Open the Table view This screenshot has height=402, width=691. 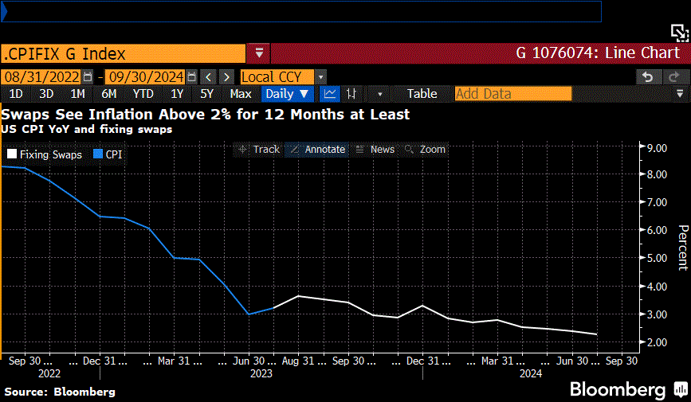pyautogui.click(x=422, y=94)
